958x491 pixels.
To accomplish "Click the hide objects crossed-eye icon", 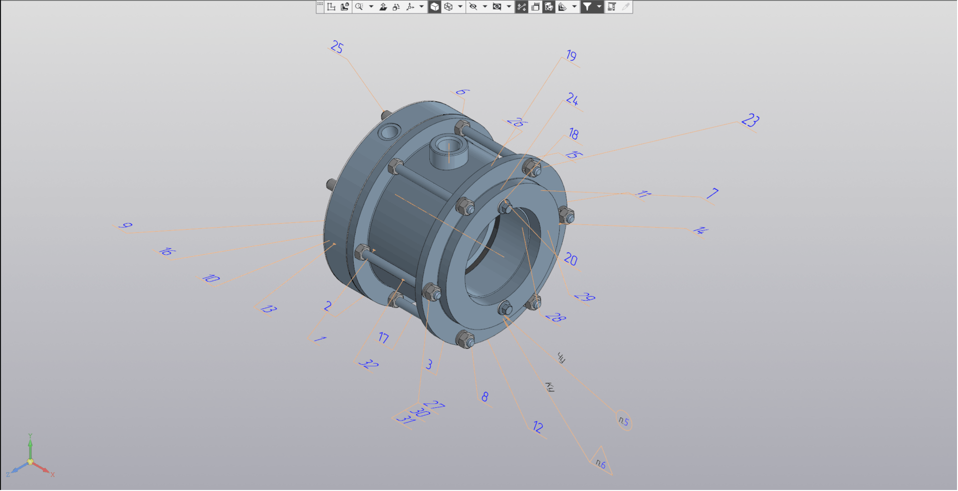I will (x=473, y=7).
